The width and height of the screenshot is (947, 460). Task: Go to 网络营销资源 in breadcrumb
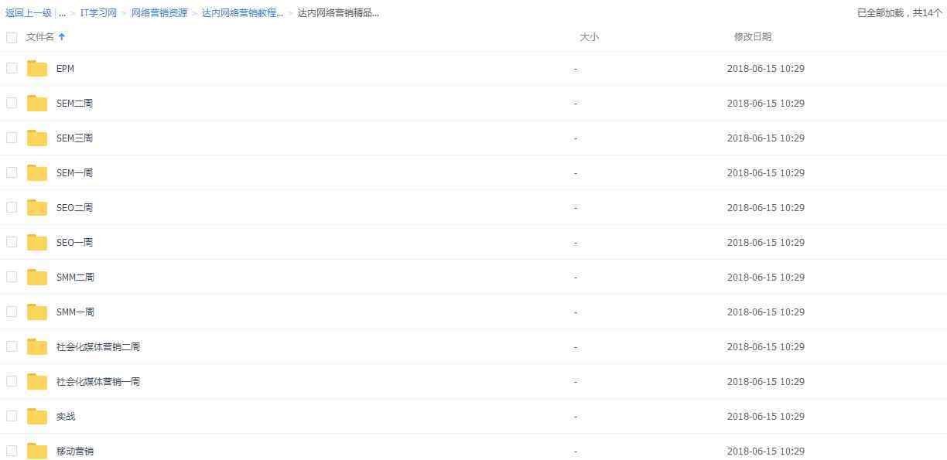159,13
